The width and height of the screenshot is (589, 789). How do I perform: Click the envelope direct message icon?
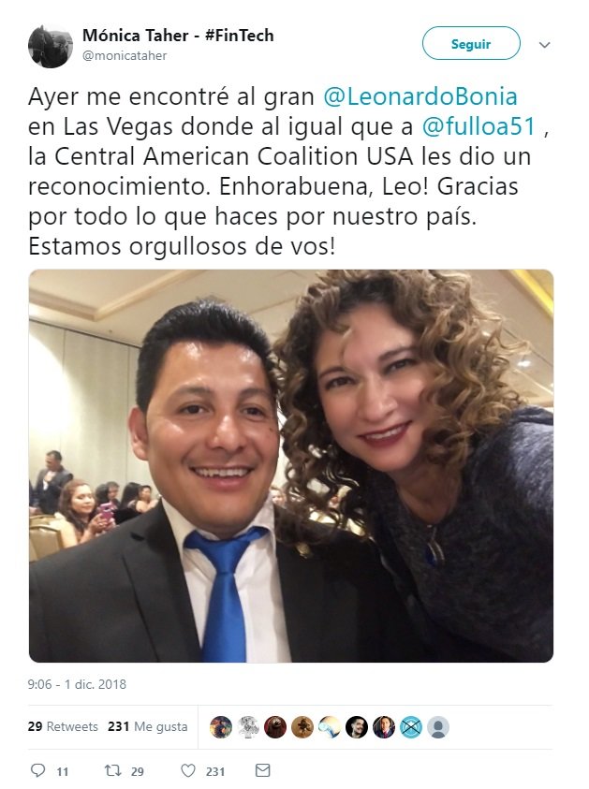263,770
